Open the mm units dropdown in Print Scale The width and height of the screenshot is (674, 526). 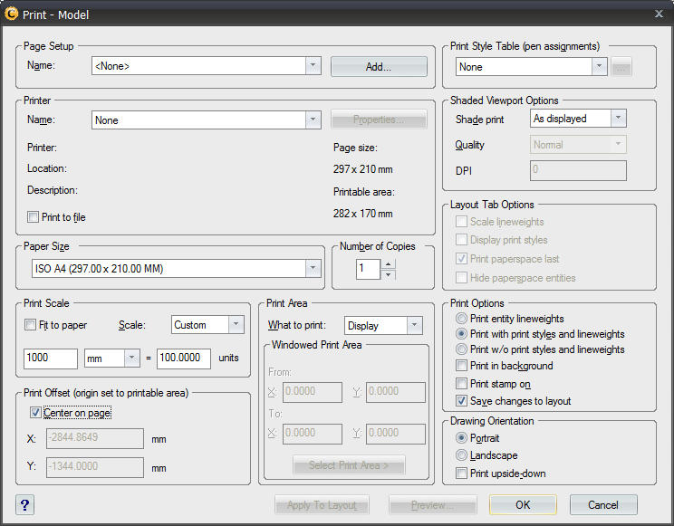[x=132, y=358]
